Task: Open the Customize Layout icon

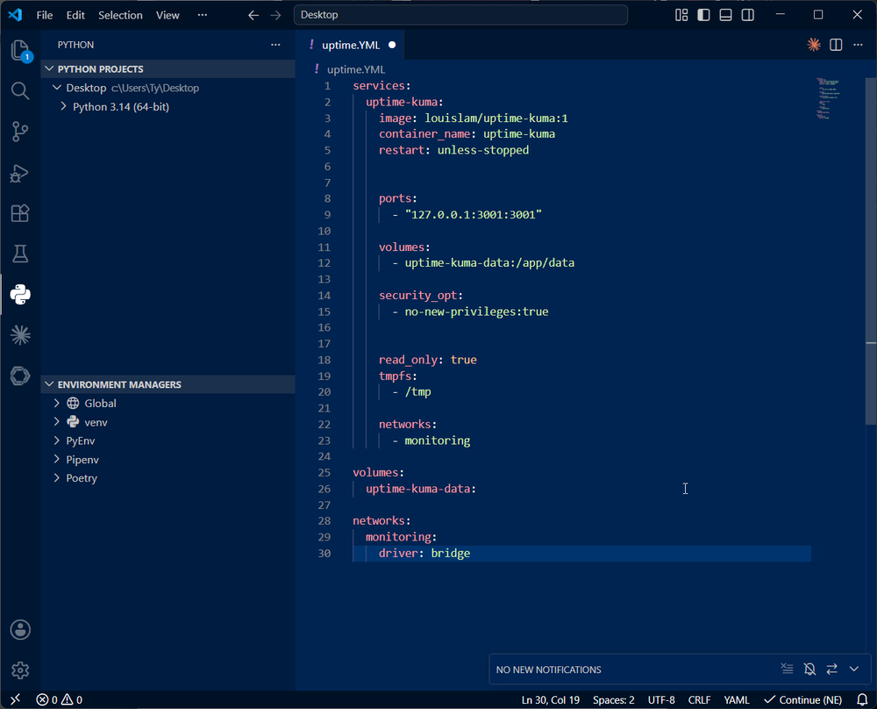Action: pos(681,15)
